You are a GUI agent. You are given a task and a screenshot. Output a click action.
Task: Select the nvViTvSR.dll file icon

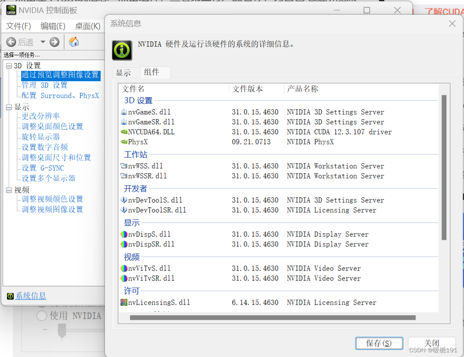pyautogui.click(x=124, y=278)
